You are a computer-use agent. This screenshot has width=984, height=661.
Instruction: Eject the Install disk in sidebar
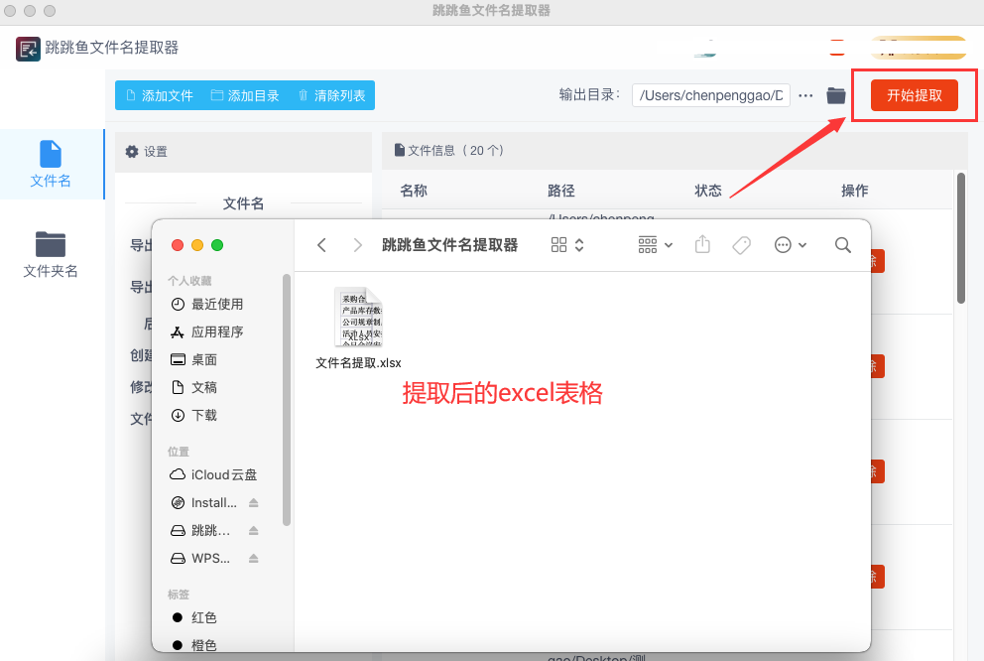(x=253, y=503)
